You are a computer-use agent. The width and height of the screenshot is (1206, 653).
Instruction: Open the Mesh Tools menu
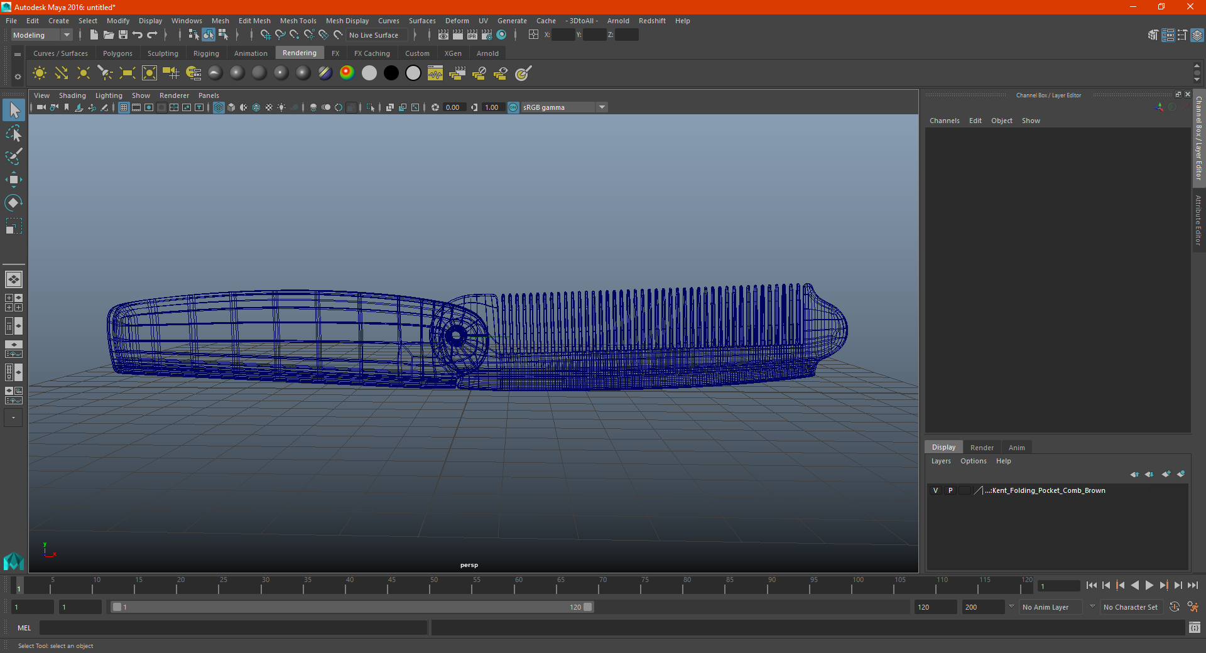pyautogui.click(x=298, y=21)
